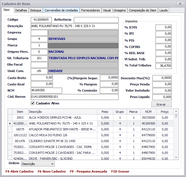
Task: Click the Grupo code field
Action: pos(39,39)
